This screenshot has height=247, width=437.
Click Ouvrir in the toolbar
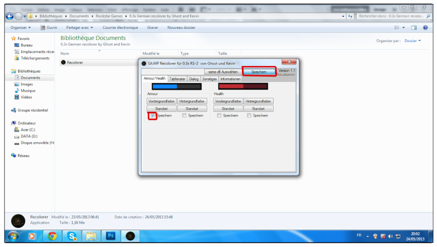pyautogui.click(x=49, y=28)
